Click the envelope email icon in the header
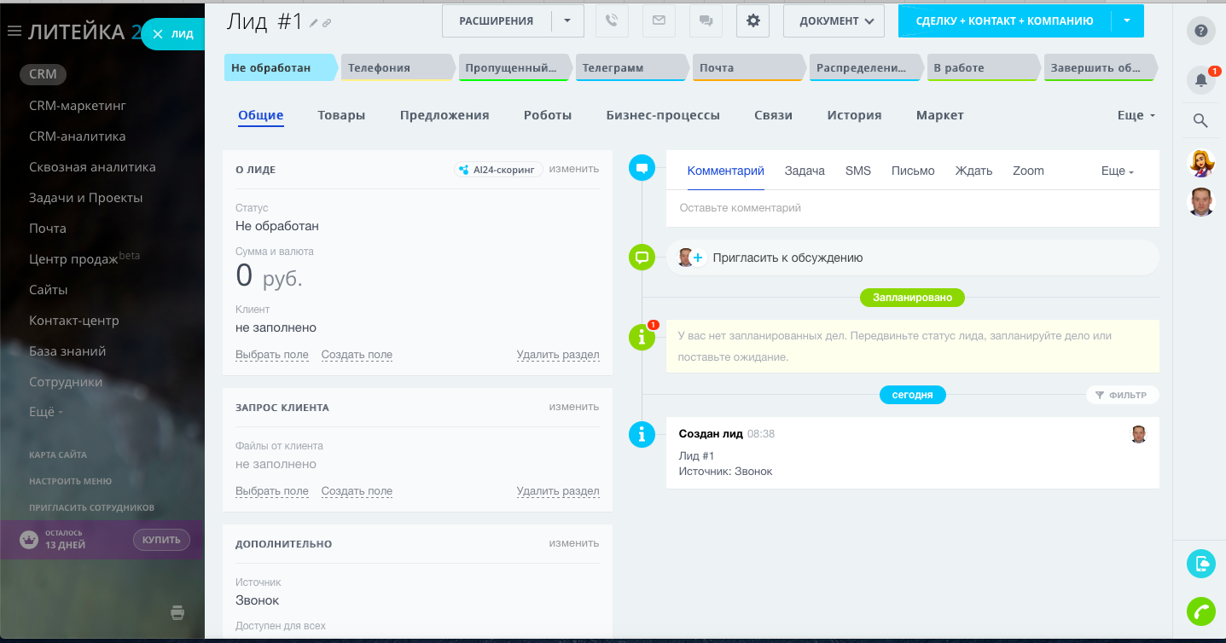1226x643 pixels. point(659,21)
